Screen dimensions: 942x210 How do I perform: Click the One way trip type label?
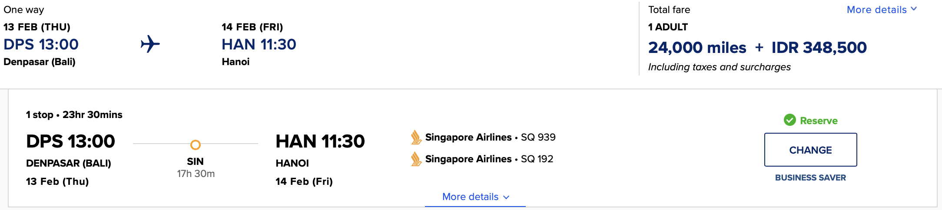coord(24,10)
